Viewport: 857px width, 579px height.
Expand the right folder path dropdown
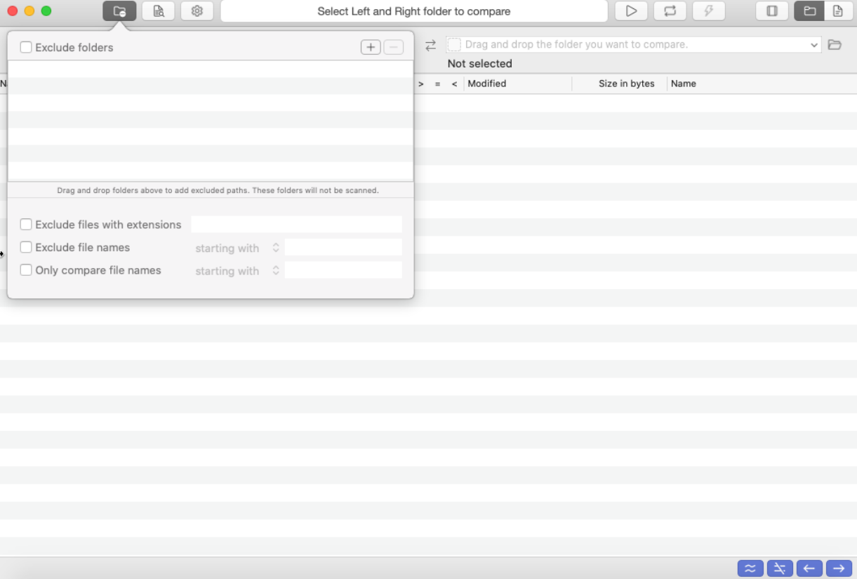[x=813, y=45]
